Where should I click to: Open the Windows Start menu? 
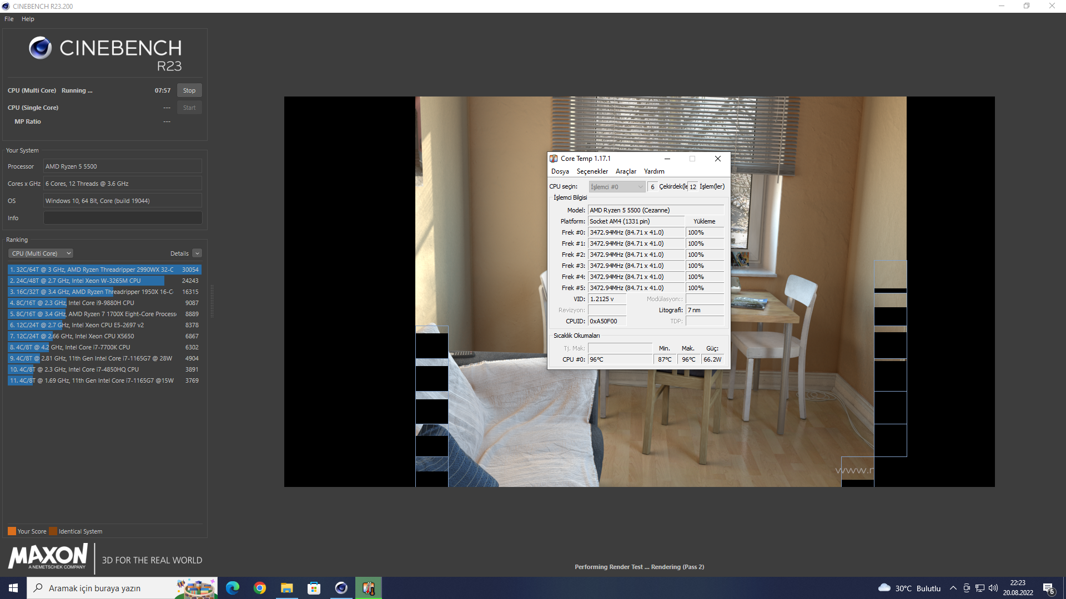tap(13, 588)
